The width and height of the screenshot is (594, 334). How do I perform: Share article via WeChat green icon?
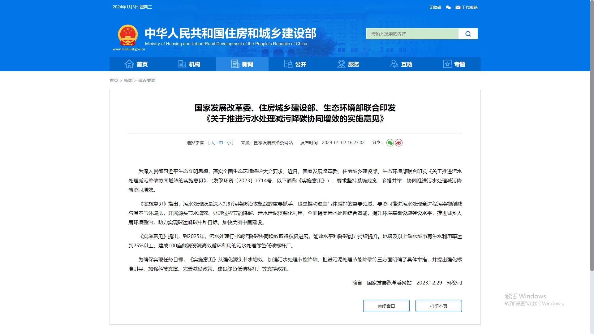(390, 143)
